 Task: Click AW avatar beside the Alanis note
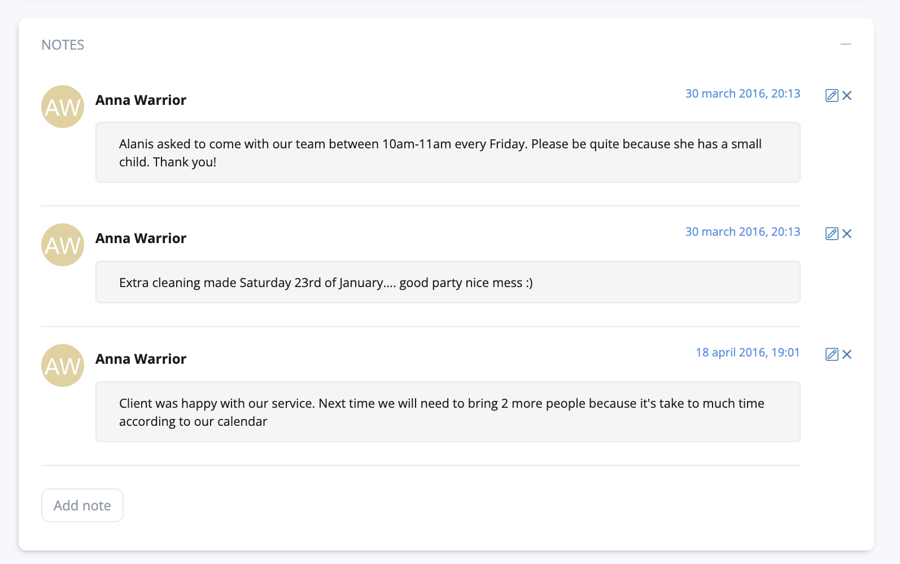coord(63,107)
